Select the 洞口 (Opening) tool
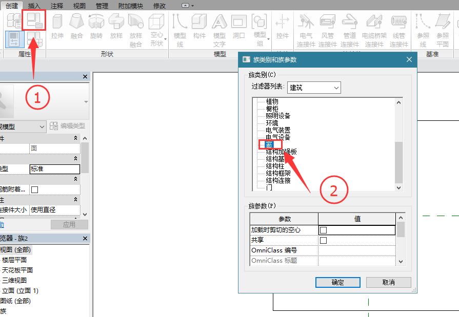This screenshot has height=317, width=459. (x=239, y=27)
